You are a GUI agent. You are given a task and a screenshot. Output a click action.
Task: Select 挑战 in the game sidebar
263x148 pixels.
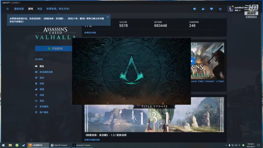(42, 78)
